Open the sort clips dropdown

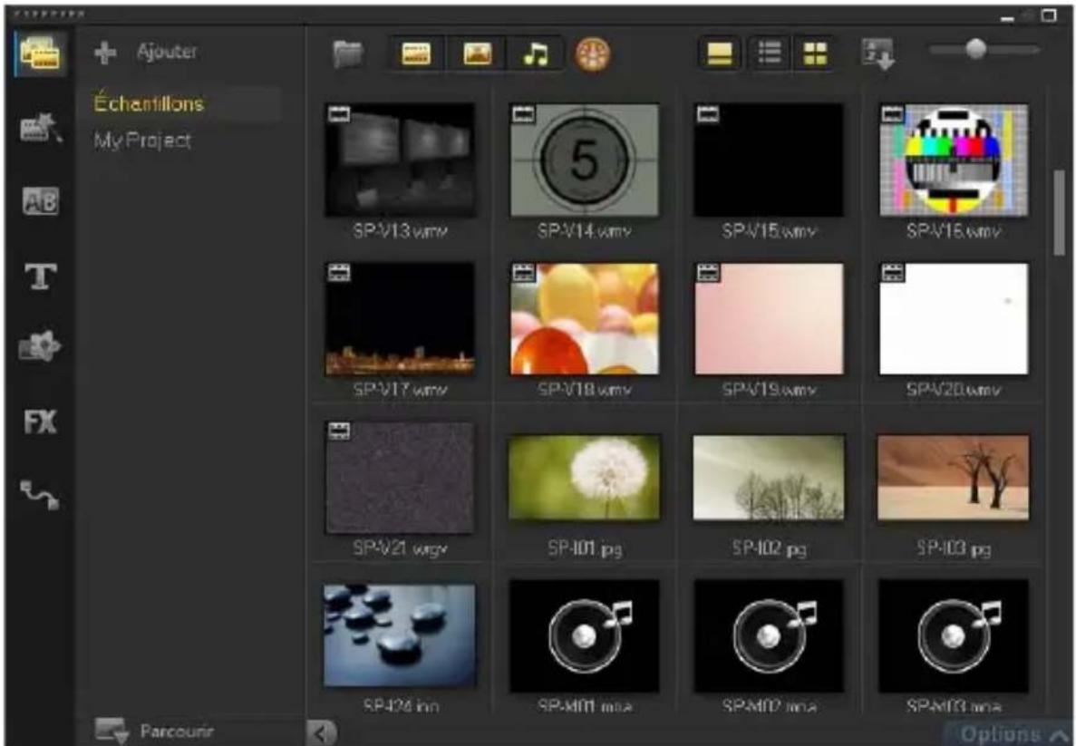point(878,53)
